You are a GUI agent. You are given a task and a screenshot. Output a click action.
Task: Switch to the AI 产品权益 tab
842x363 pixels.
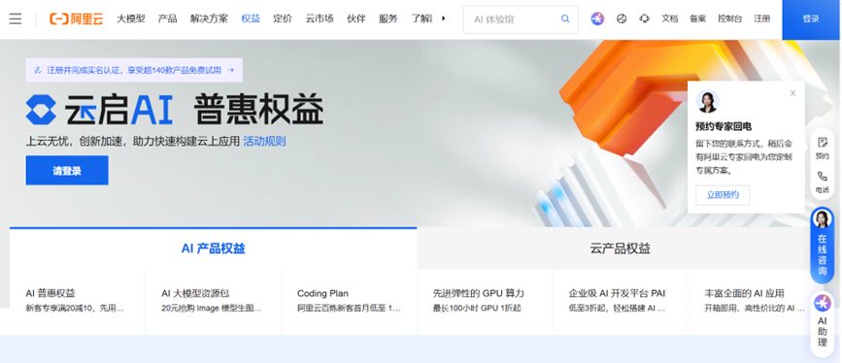214,248
